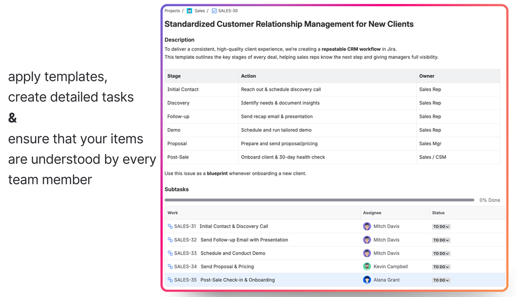Viewport: 516px width, 297px height.
Task: Expand the TO DO status for SALES-33
Action: click(x=441, y=254)
